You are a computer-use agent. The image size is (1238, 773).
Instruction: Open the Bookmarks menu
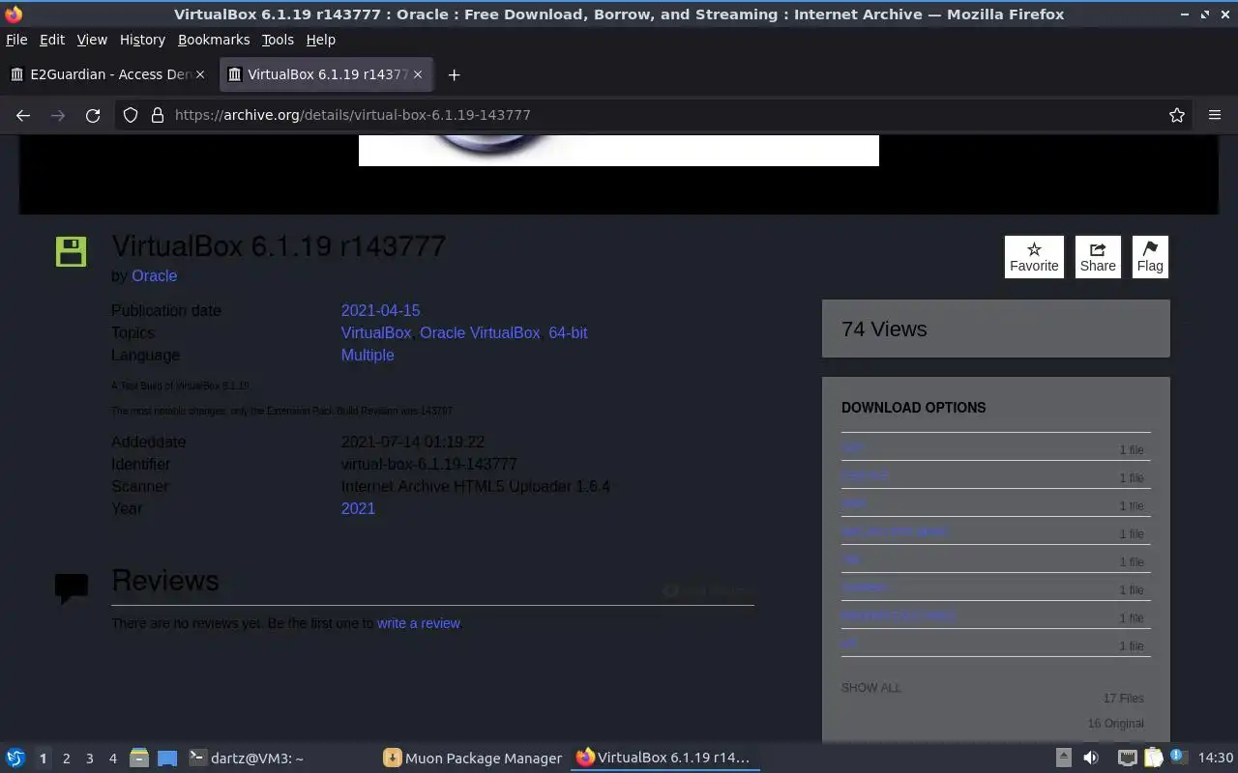tap(214, 40)
